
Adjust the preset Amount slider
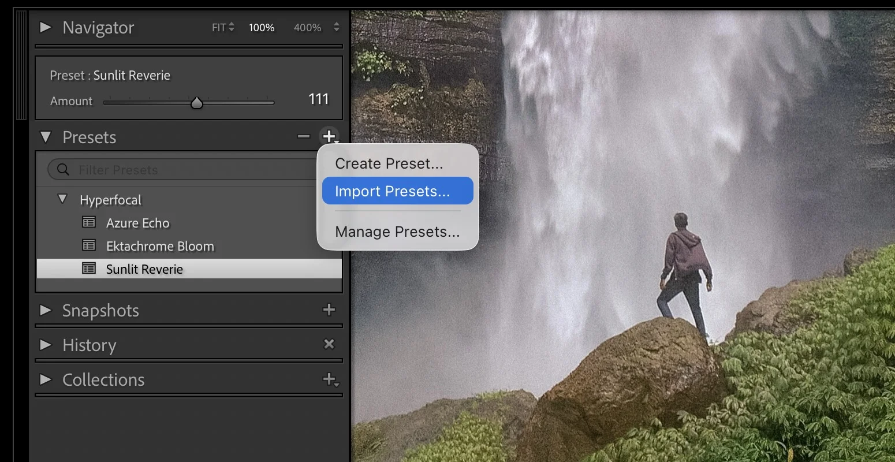click(x=196, y=102)
